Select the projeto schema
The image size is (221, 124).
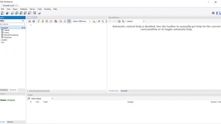(4, 40)
